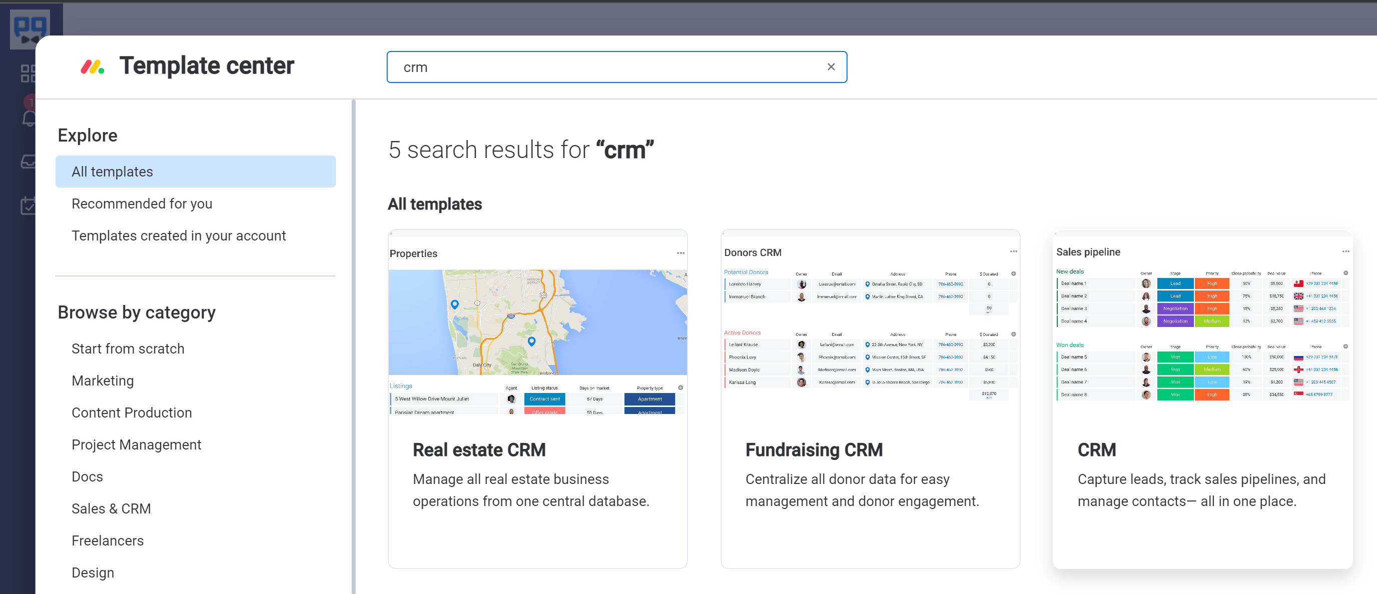Open Templates created in your account
Image resolution: width=1377 pixels, height=594 pixels.
(x=179, y=235)
